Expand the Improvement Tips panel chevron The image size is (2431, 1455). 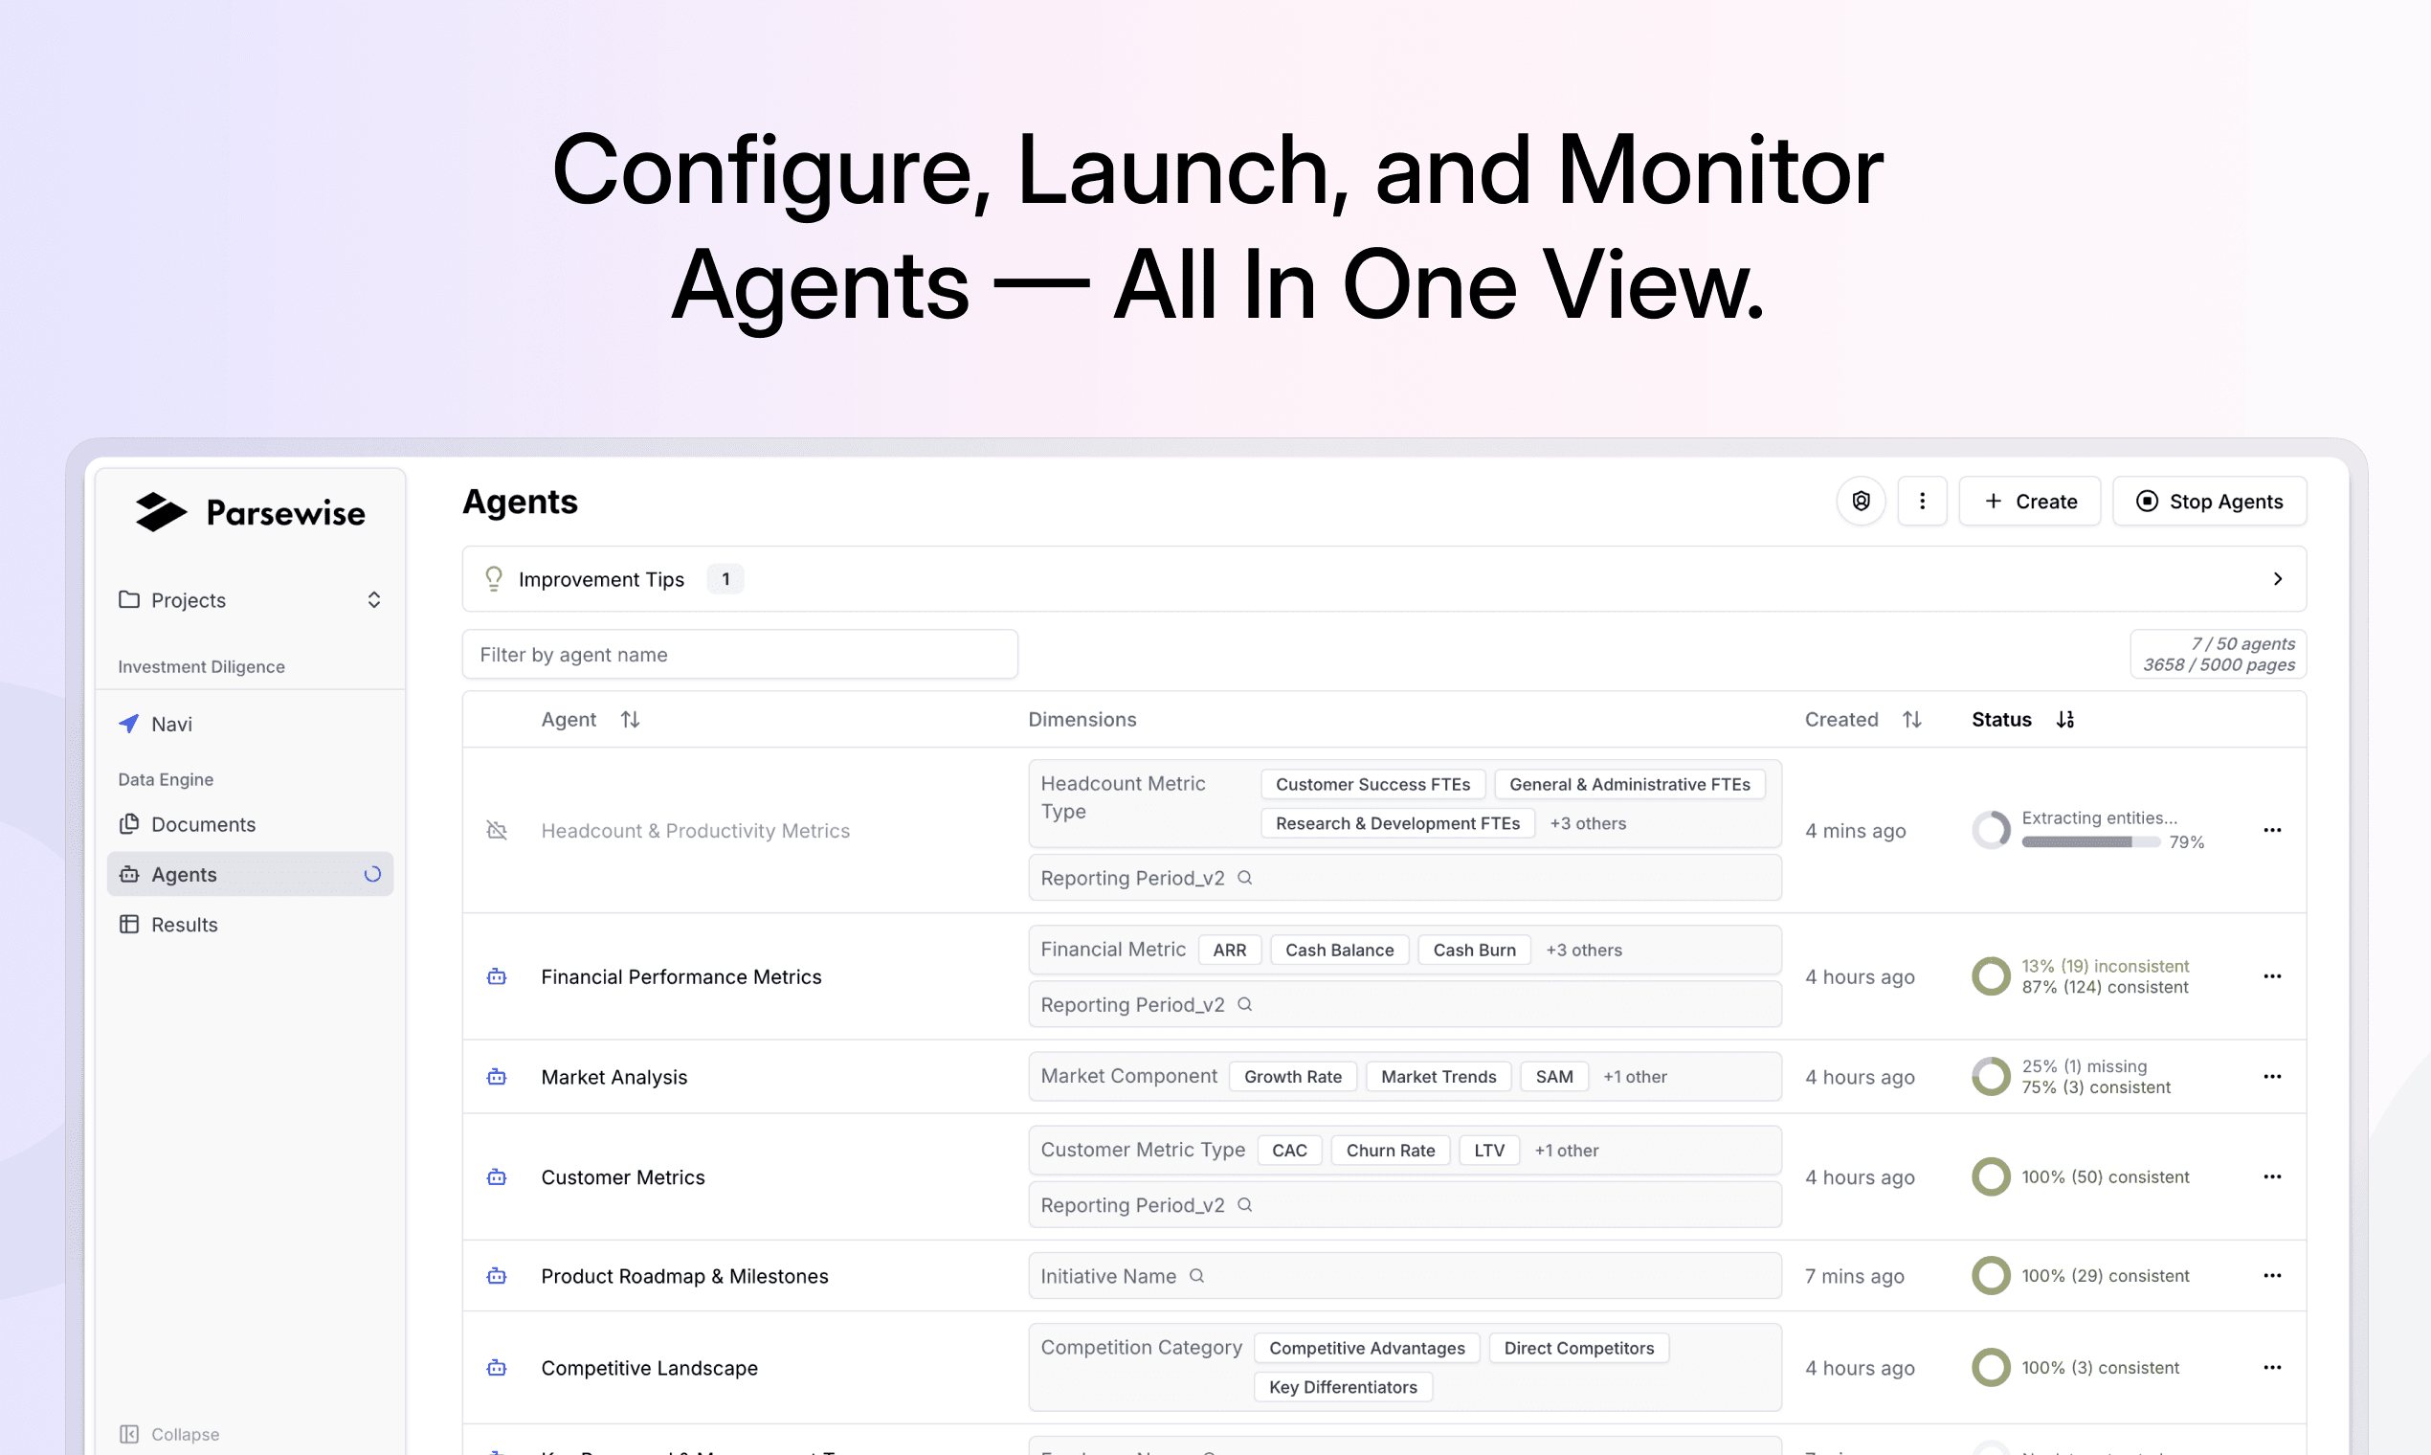click(2277, 578)
